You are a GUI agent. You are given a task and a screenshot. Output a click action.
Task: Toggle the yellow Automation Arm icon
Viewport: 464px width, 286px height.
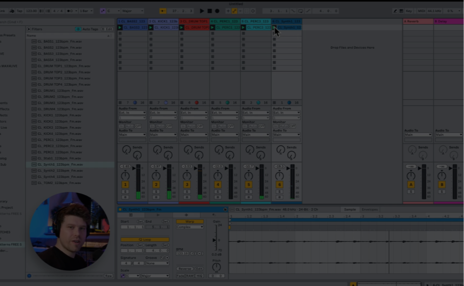234,11
